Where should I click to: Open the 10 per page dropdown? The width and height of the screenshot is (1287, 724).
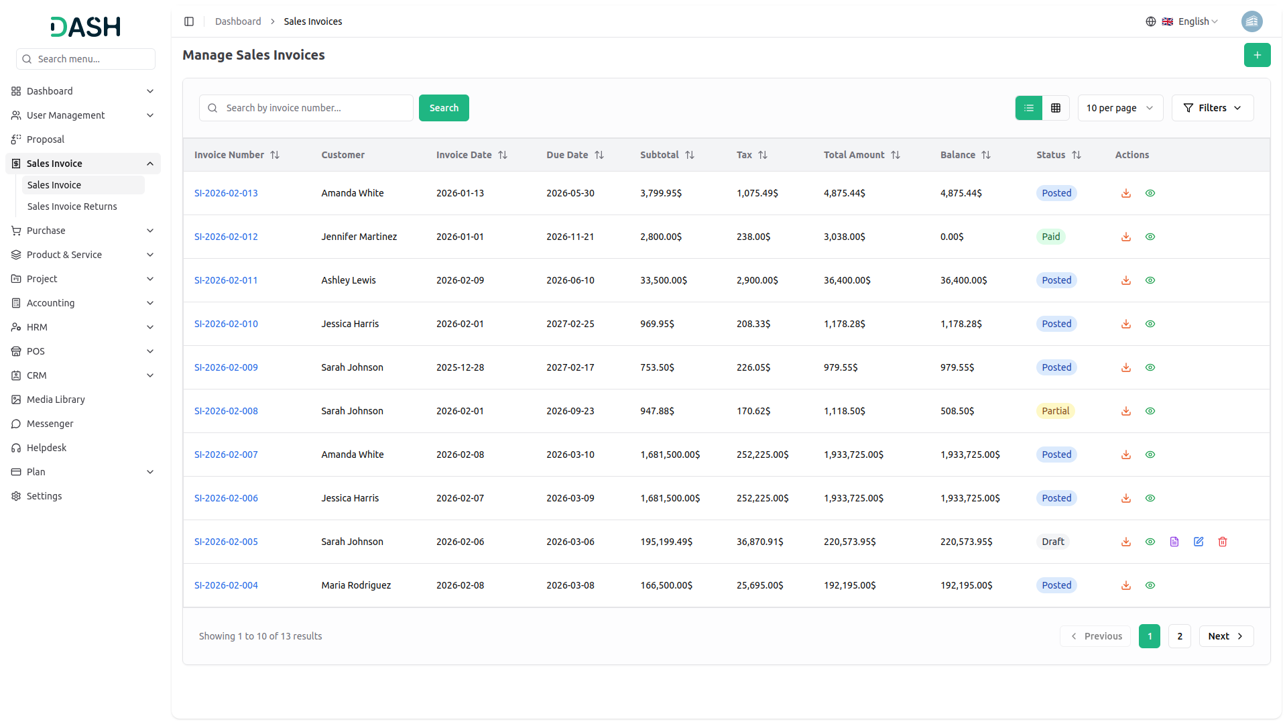(1120, 108)
